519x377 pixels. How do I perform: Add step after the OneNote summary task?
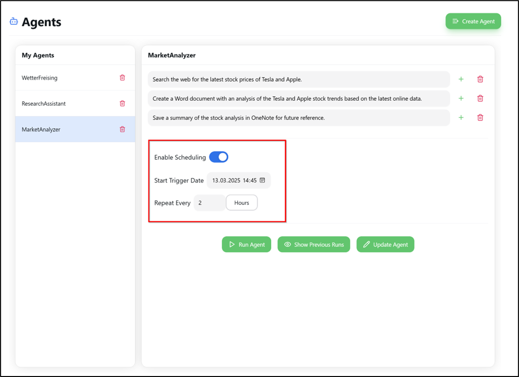[461, 117]
